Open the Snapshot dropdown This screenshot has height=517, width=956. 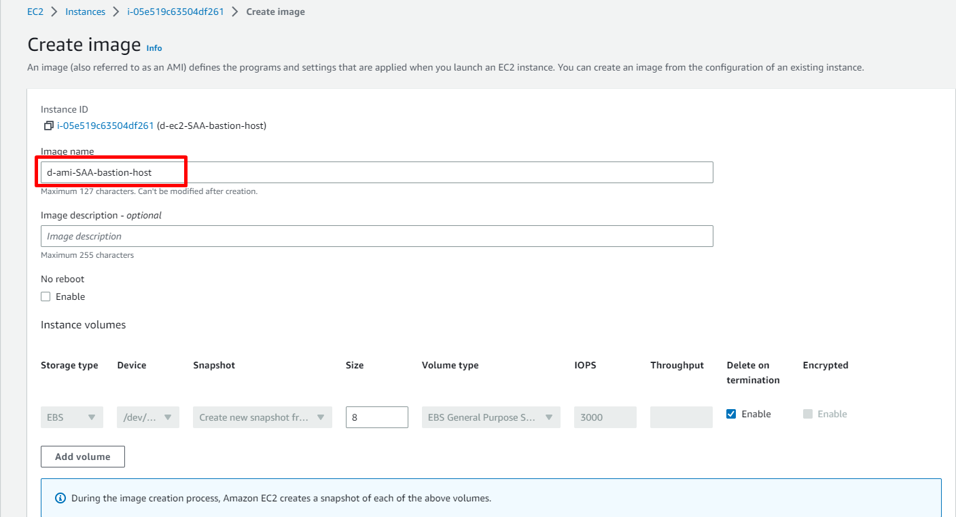262,417
